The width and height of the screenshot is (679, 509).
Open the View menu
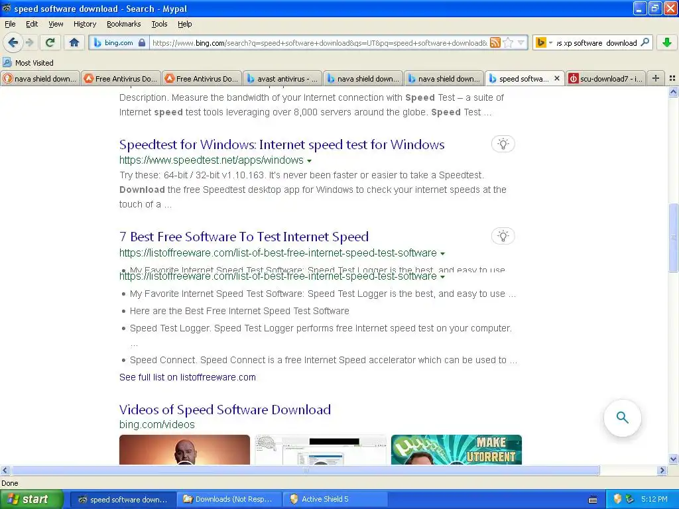click(56, 24)
